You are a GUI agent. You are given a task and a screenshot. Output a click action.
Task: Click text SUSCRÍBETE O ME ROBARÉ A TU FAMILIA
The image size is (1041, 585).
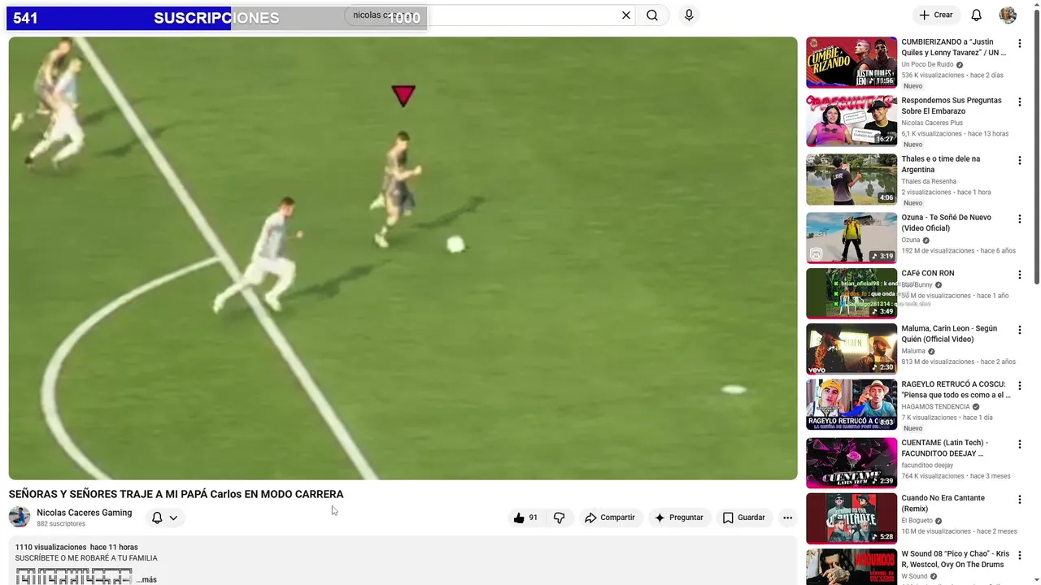86,558
